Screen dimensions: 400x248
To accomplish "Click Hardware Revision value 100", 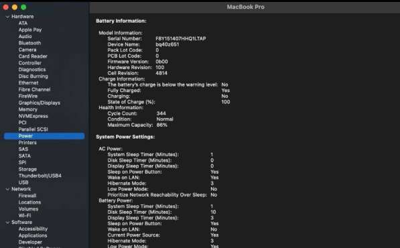I will (x=160, y=67).
